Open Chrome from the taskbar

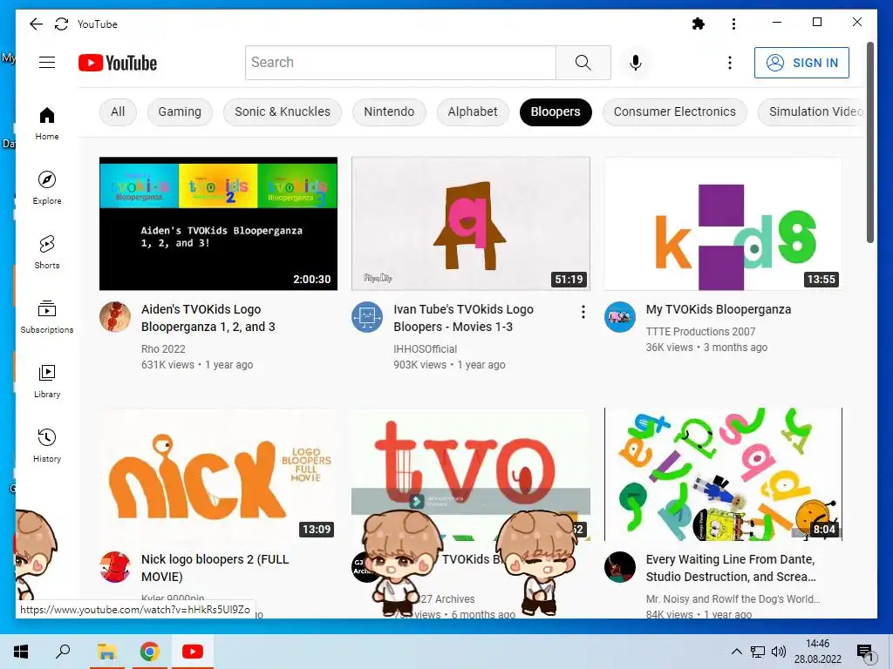point(150,652)
